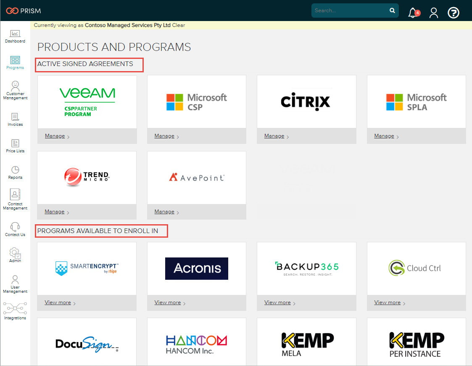
Task: Go to Invoices in the sidebar
Action: 15,119
